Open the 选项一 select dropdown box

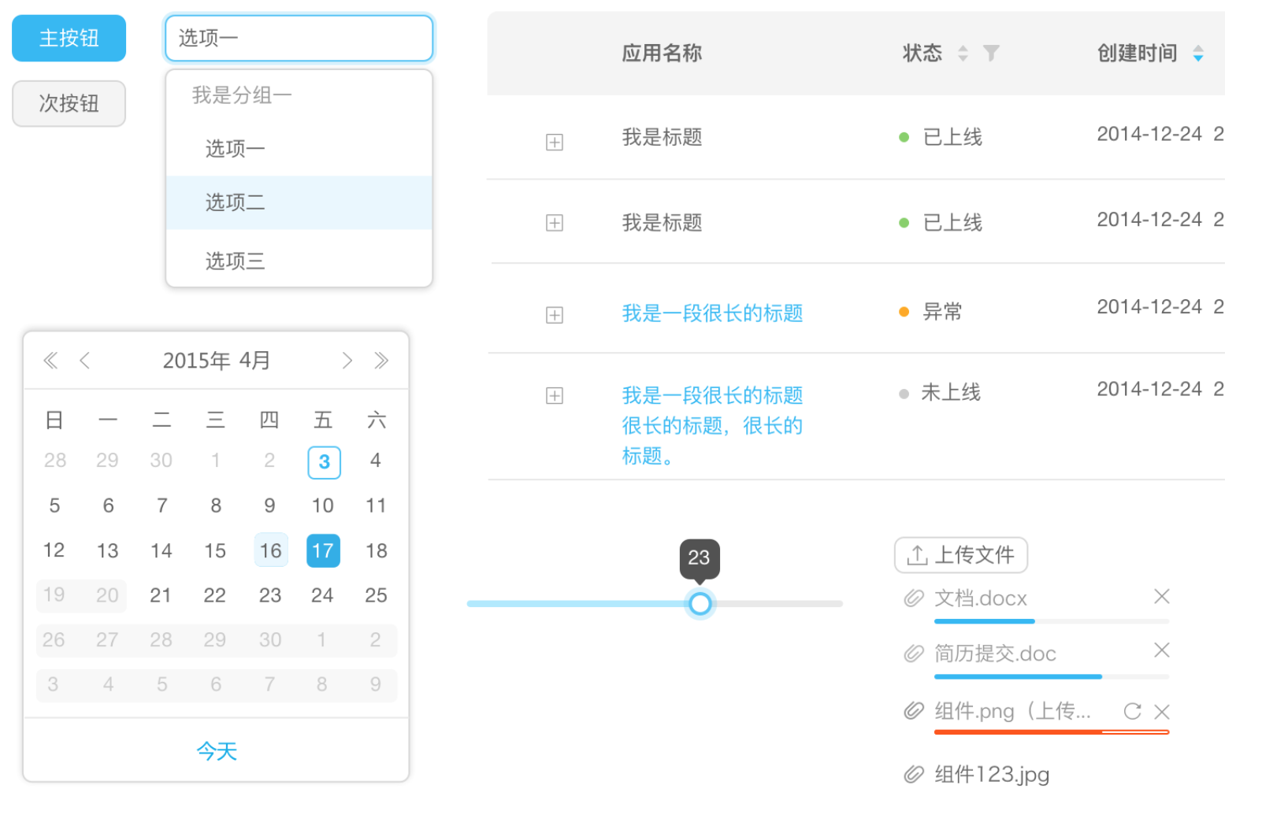(299, 38)
